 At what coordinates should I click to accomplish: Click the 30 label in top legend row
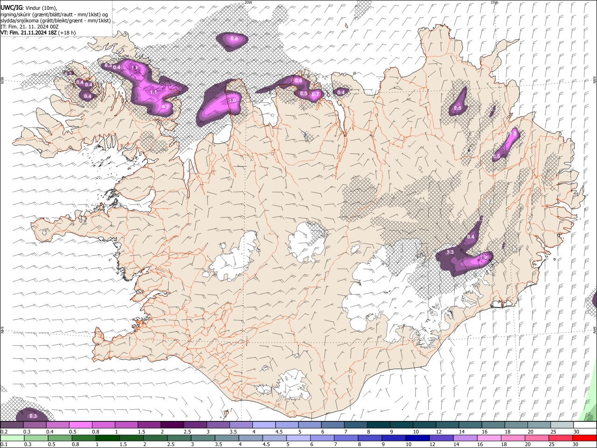576,432
